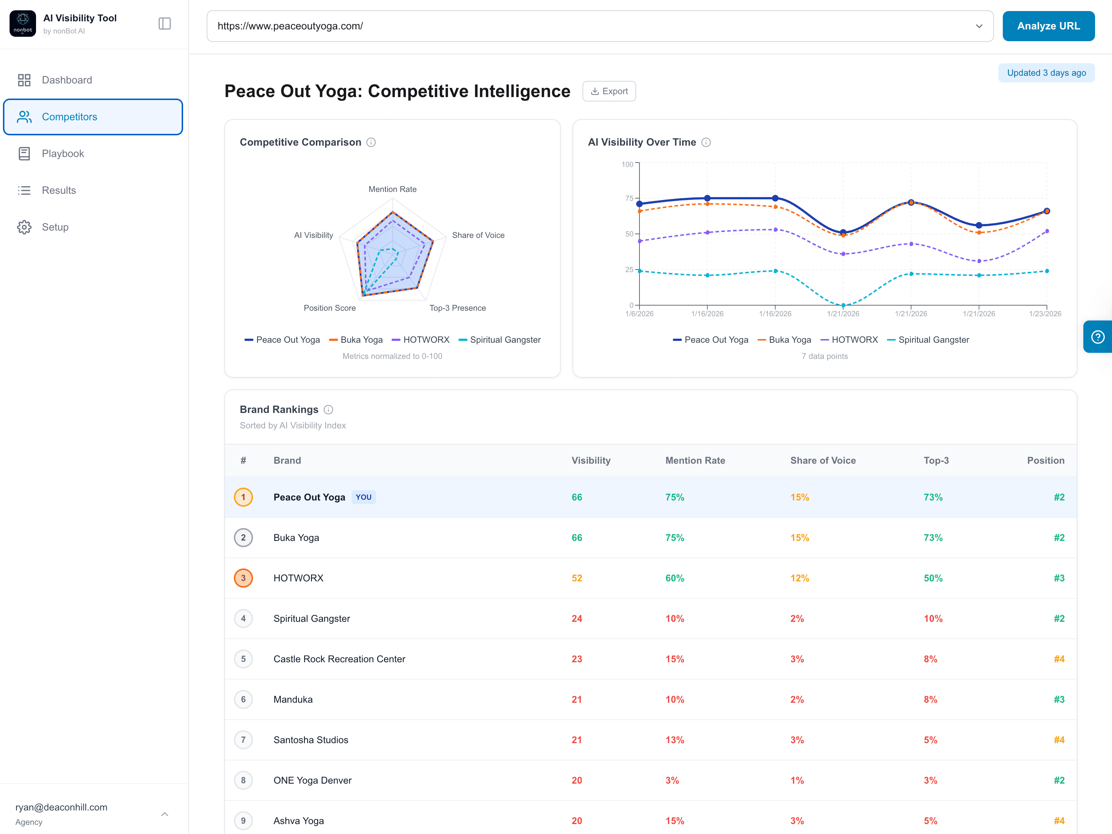Collapse the sidebar with the panel icon
The height and width of the screenshot is (834, 1112).
(165, 23)
